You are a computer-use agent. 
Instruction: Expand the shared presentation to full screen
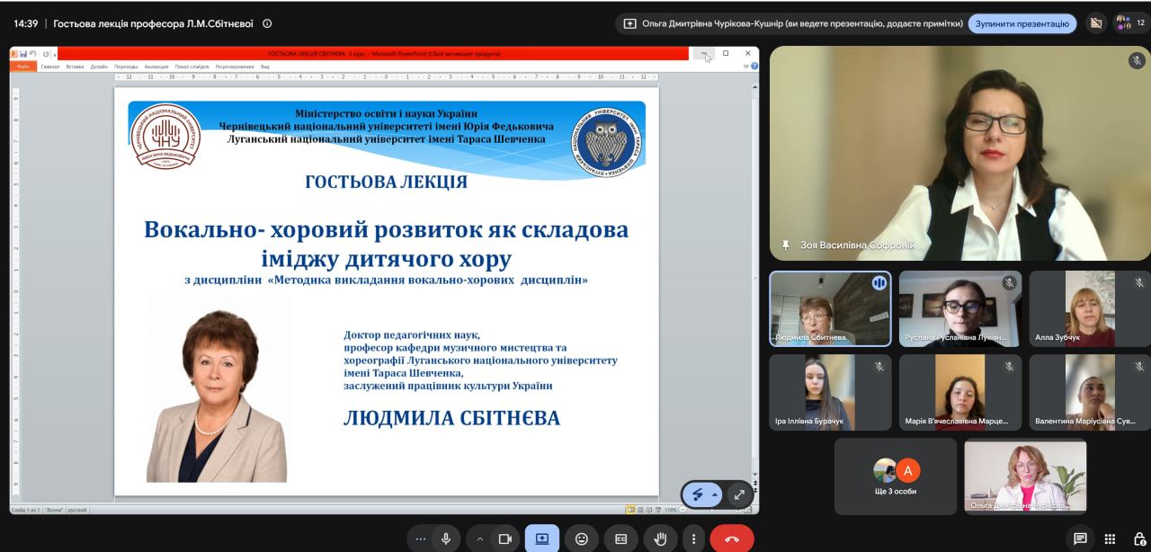pos(739,494)
